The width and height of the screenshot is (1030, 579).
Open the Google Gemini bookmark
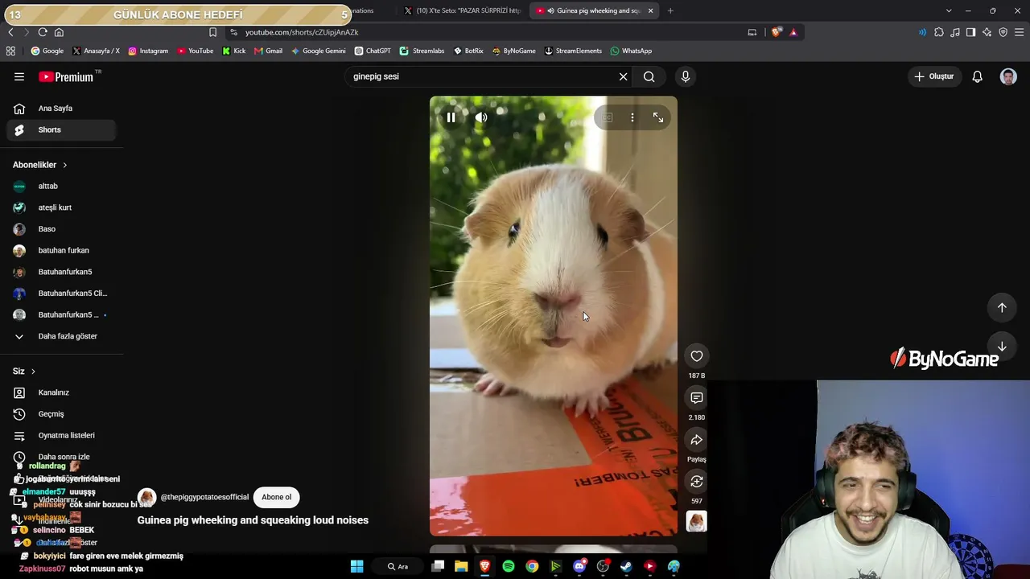(318, 51)
